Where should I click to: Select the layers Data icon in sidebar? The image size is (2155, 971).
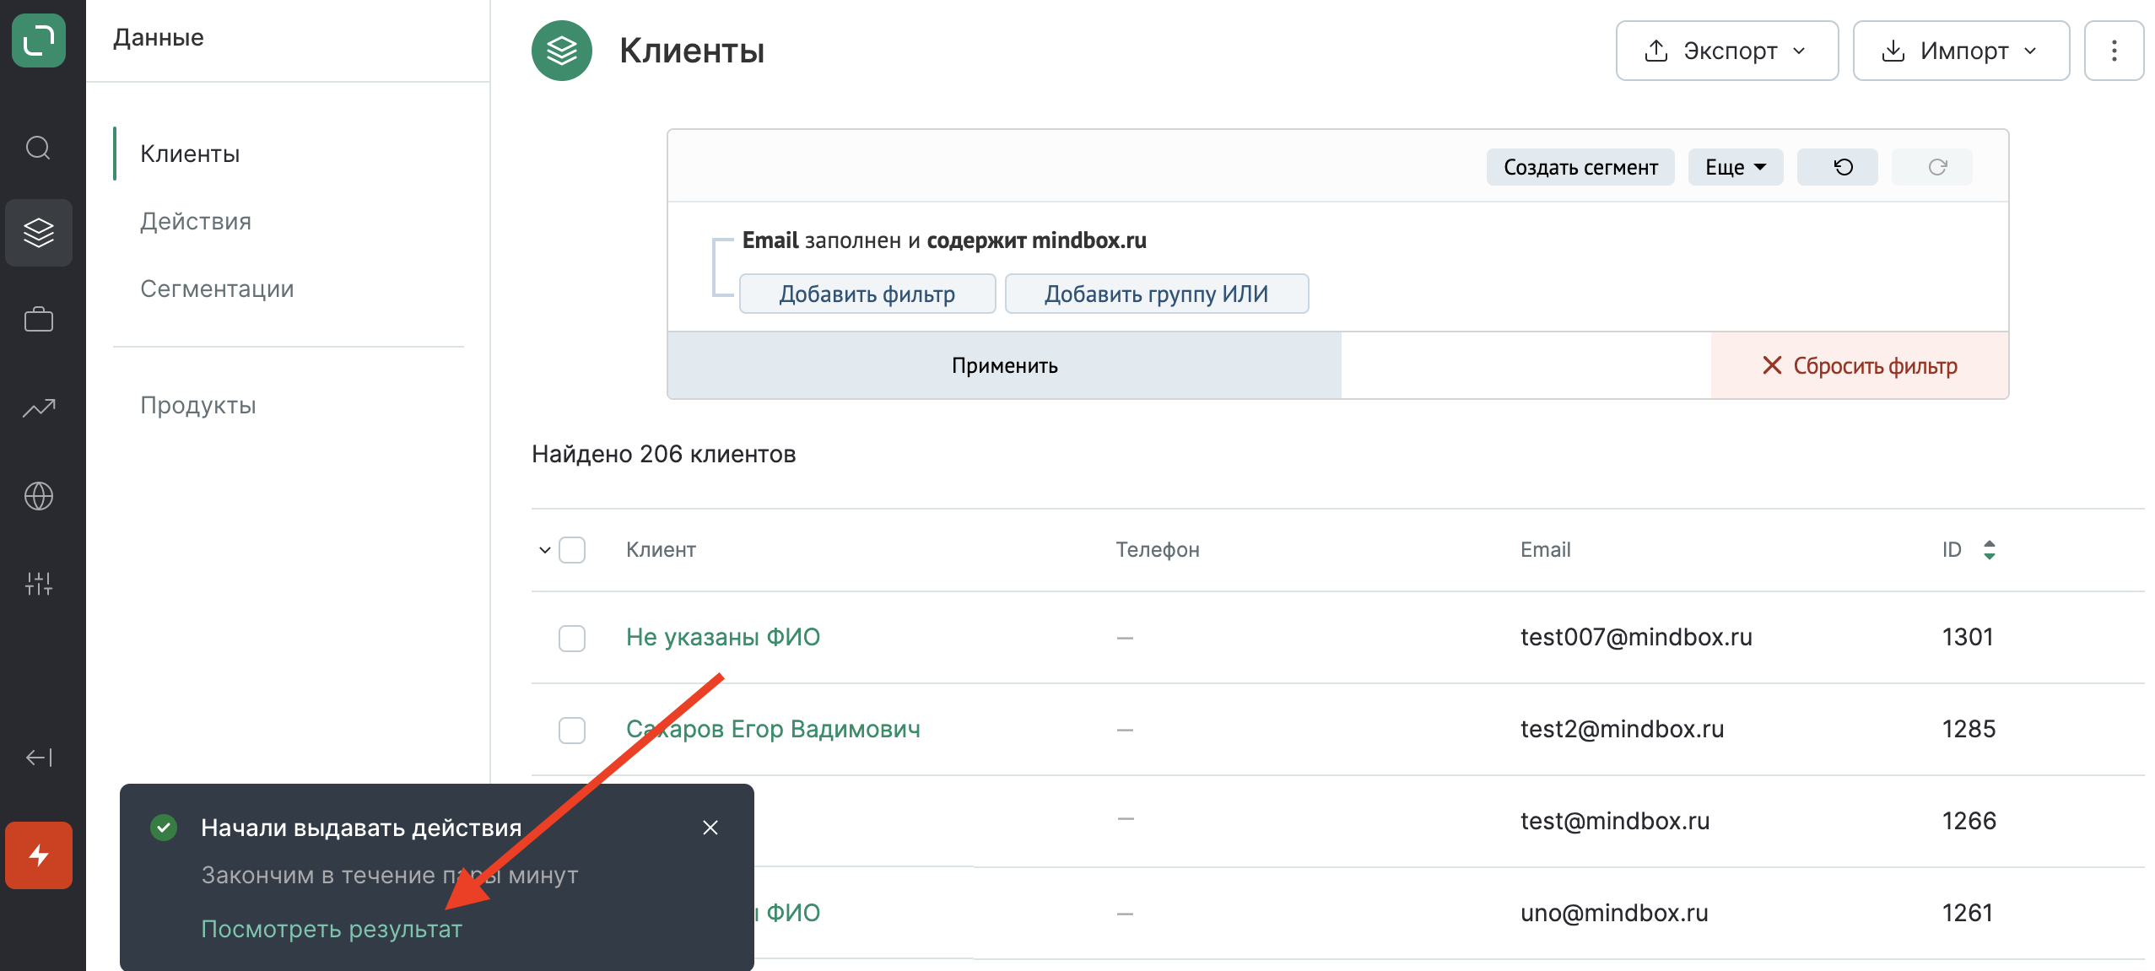(39, 232)
